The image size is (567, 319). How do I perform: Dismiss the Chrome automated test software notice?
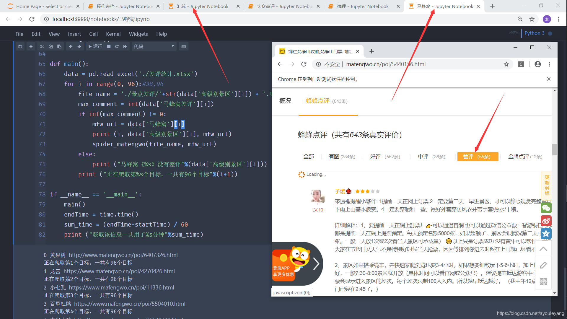(549, 79)
